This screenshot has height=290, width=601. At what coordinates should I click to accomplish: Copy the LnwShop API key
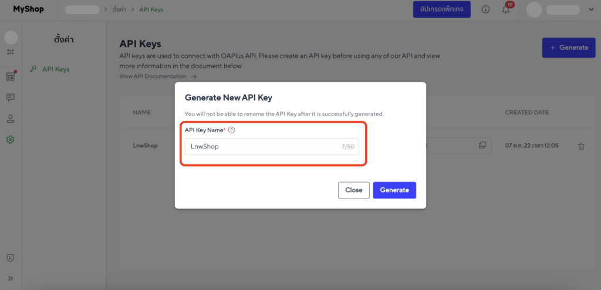[x=482, y=146]
